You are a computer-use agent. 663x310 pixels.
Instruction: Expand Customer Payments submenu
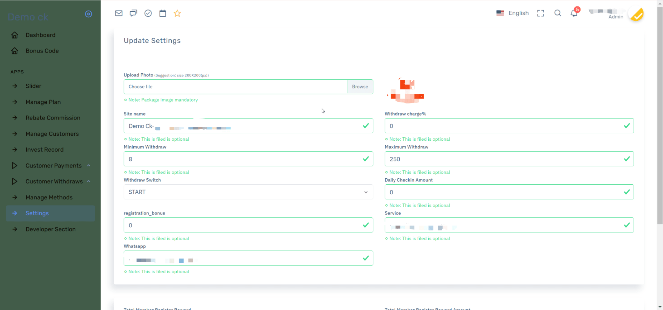(54, 165)
